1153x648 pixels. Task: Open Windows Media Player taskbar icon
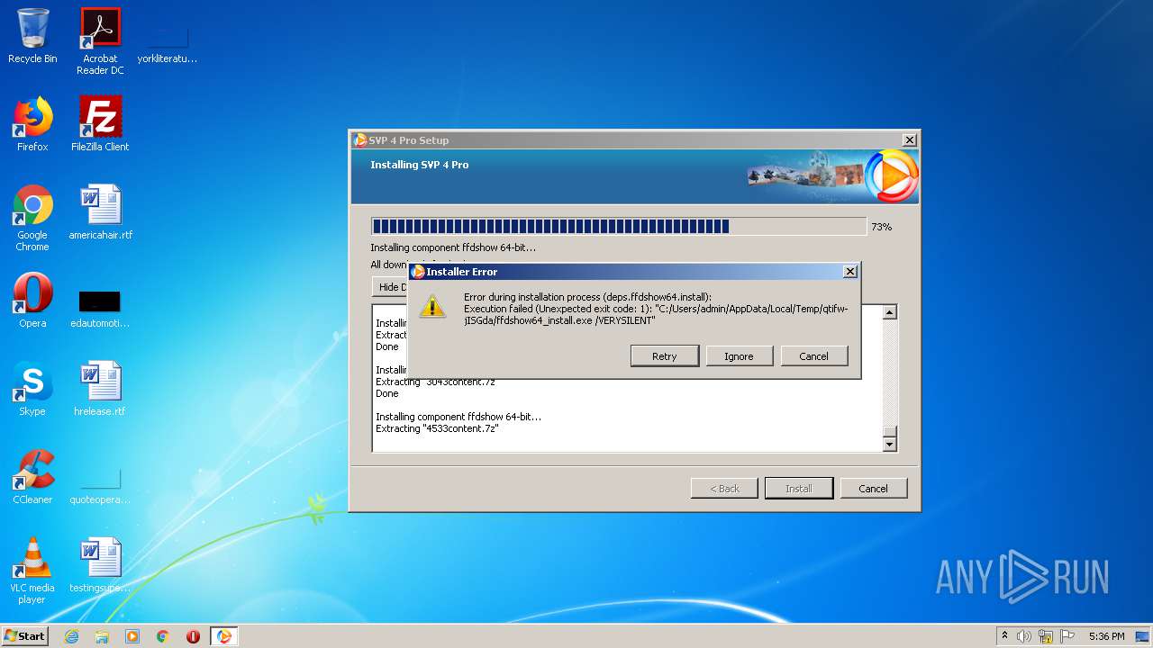click(132, 636)
